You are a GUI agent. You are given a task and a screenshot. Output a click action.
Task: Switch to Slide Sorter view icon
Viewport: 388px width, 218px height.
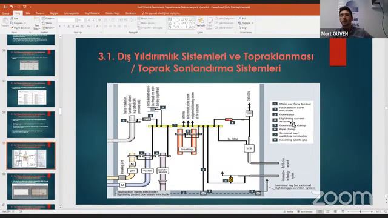point(327,211)
